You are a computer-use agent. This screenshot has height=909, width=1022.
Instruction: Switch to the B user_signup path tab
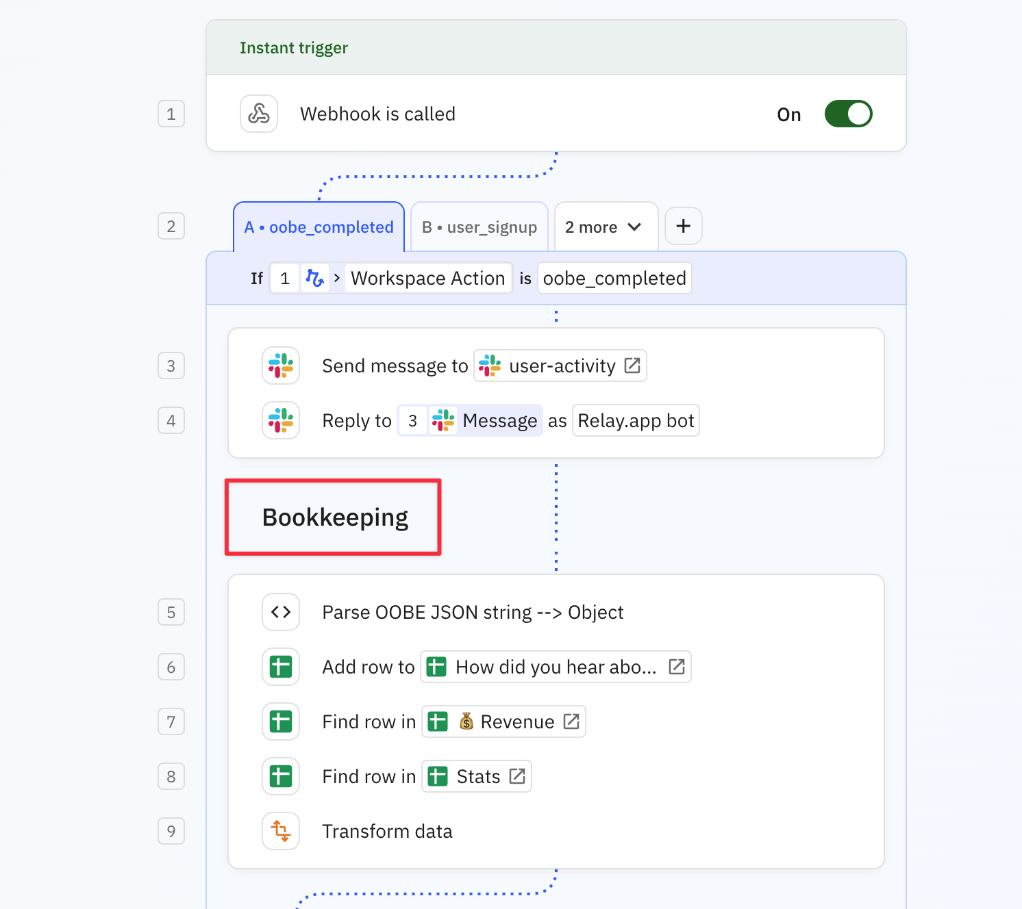point(479,227)
